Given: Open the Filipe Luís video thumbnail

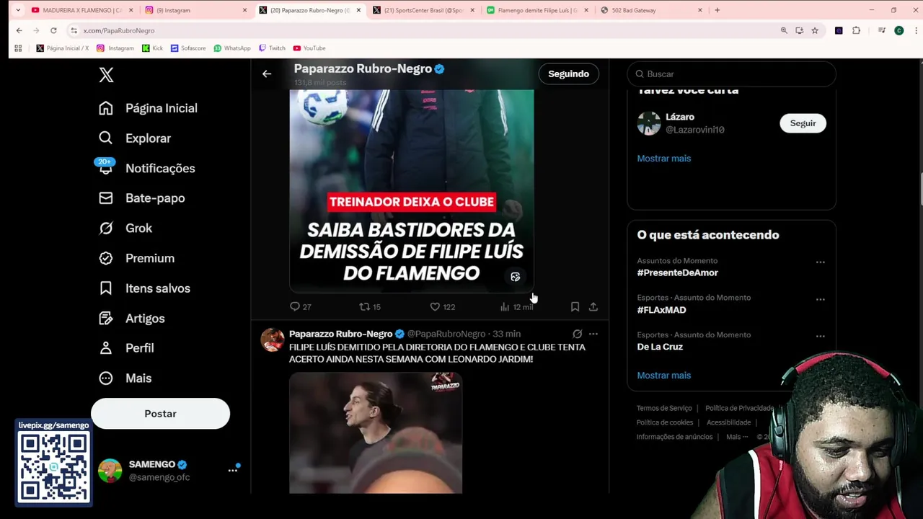Looking at the screenshot, I should click(x=376, y=432).
